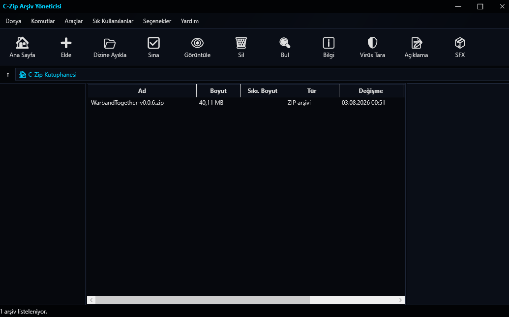Sort list by Tür column header
The height and width of the screenshot is (317, 509).
tap(312, 91)
